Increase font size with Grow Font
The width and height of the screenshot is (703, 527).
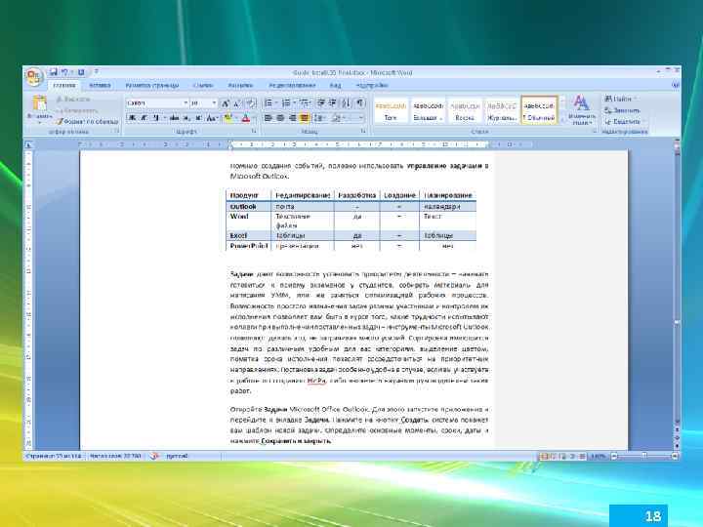click(226, 103)
